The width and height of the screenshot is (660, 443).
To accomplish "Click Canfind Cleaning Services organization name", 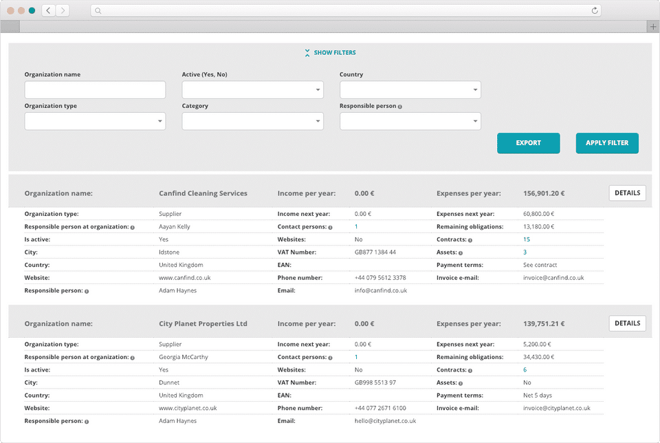I will [203, 193].
